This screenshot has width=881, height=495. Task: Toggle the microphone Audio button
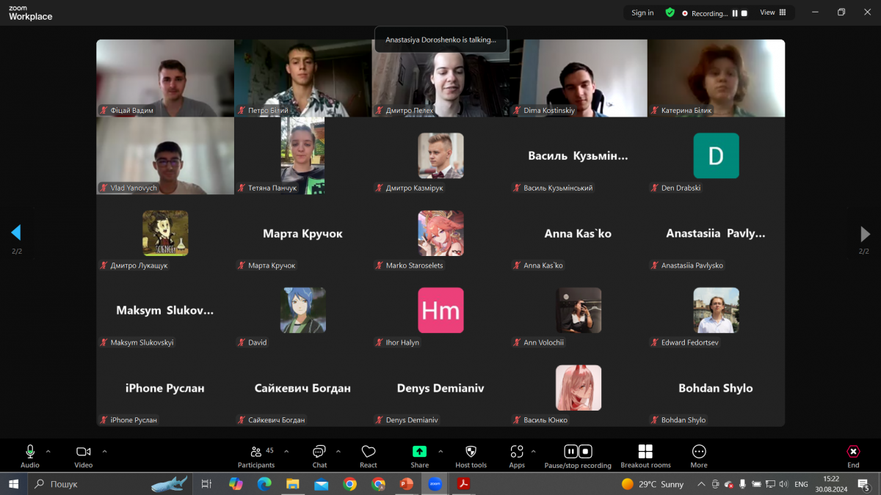[30, 455]
